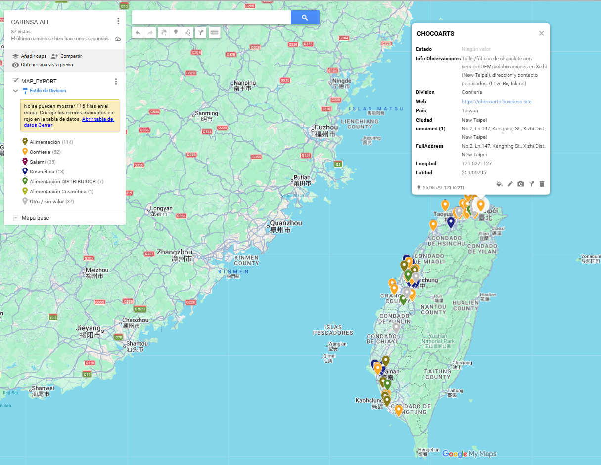Collapse the MAP_EXPORT style legend chevron
The width and height of the screenshot is (601, 465).
(x=15, y=91)
